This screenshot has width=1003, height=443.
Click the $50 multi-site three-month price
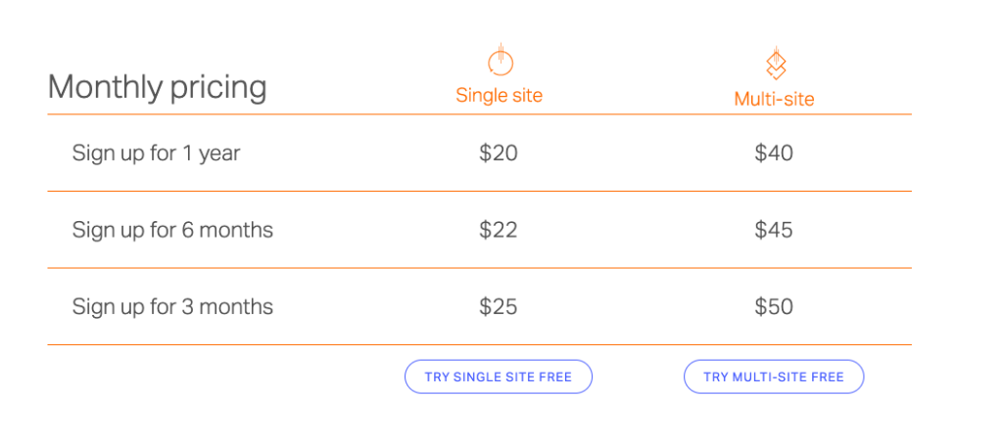tap(774, 307)
